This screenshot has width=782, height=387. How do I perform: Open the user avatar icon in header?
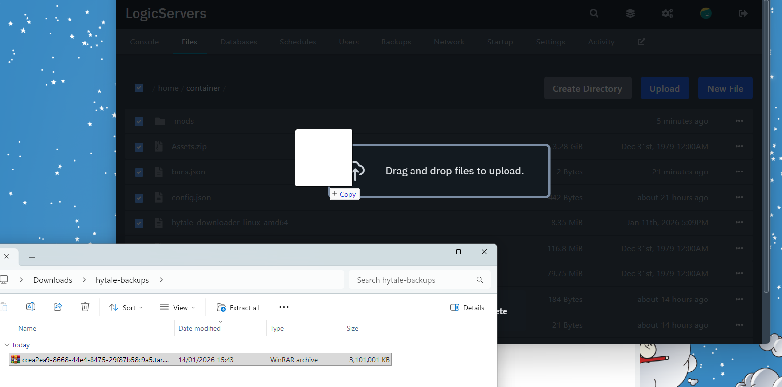[706, 13]
